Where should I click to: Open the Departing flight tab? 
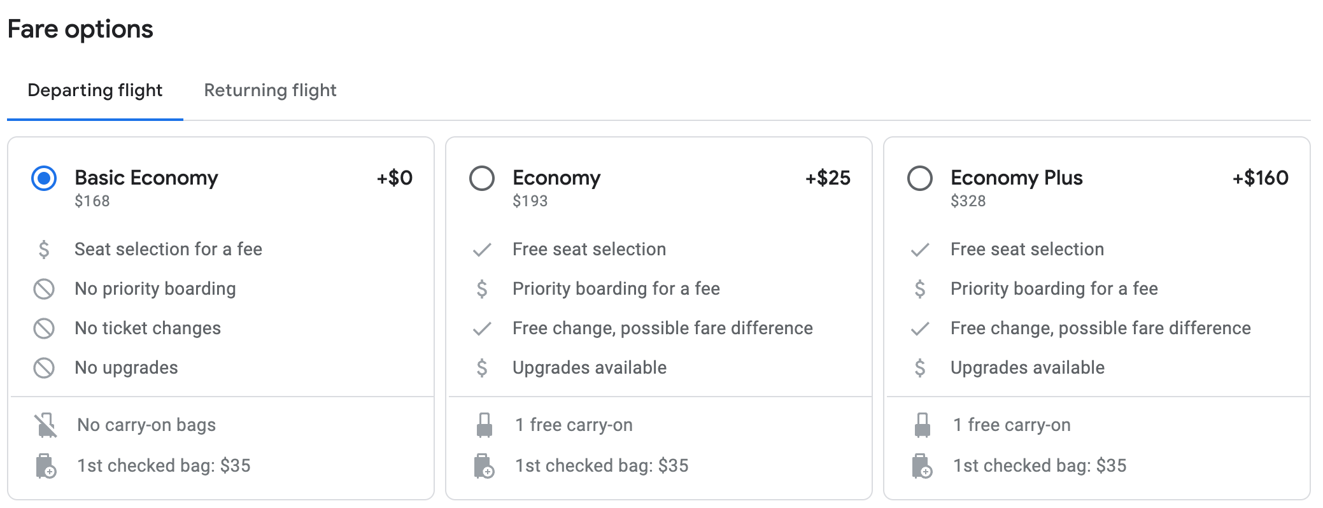(x=95, y=90)
